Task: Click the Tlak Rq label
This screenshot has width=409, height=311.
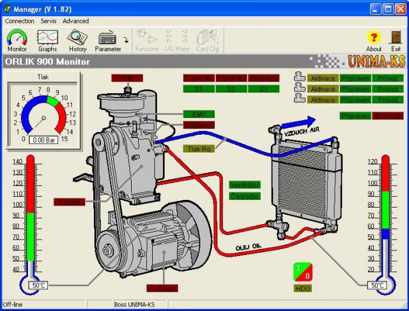Action: (x=199, y=149)
